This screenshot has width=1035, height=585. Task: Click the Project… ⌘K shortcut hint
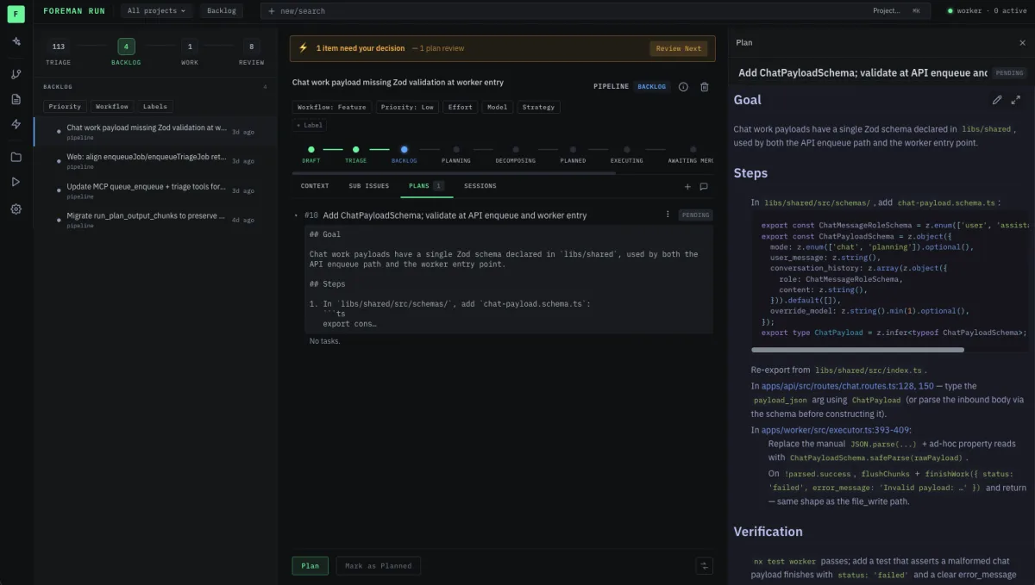(897, 11)
